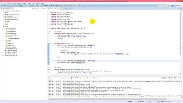Toggle Link with Editor in Package Explorer
Screen dimensions: 183x103
tap(35, 9)
